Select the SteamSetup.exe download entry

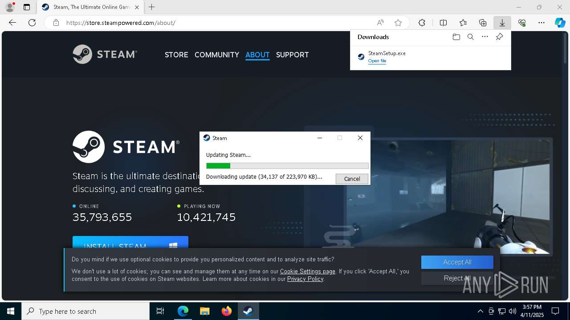coord(430,57)
